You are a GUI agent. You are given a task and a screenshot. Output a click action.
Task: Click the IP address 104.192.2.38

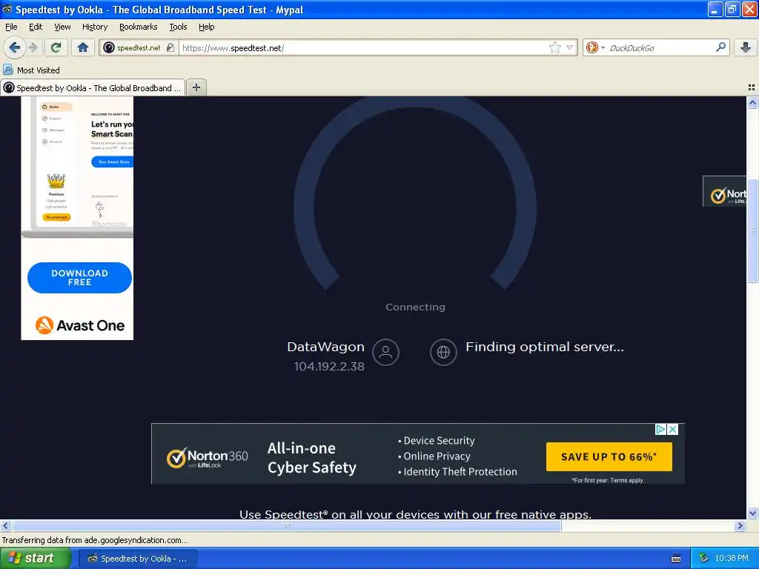tap(329, 366)
